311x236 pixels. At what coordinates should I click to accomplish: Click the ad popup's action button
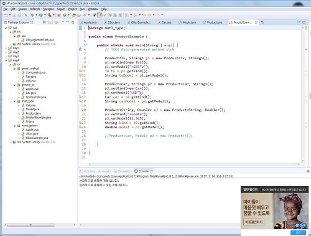tap(254, 222)
